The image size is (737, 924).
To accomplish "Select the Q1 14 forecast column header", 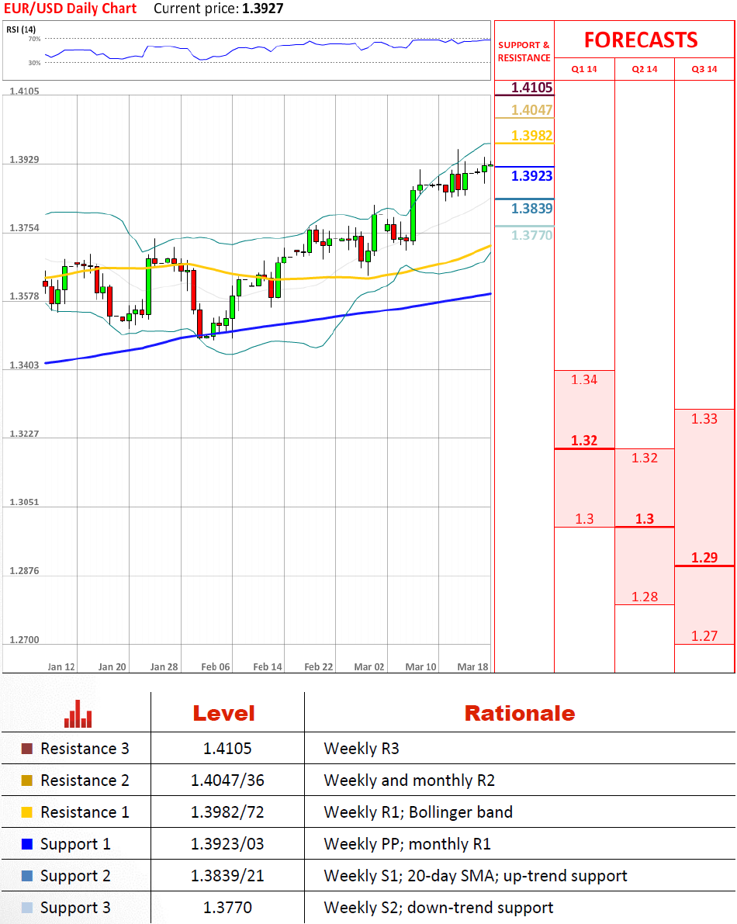I will click(x=584, y=69).
